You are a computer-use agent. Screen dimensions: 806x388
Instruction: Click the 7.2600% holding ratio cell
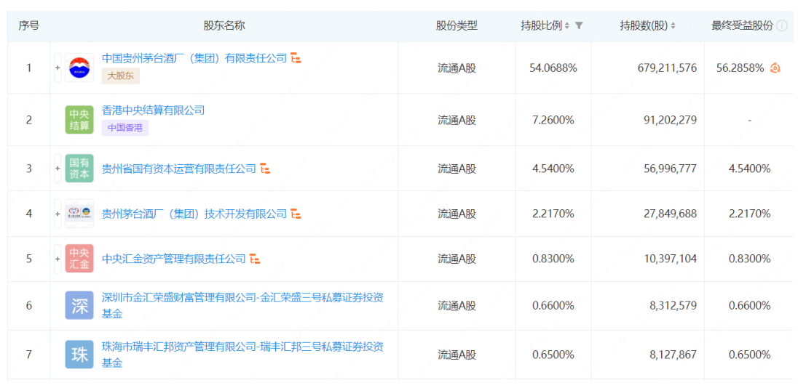click(x=553, y=120)
